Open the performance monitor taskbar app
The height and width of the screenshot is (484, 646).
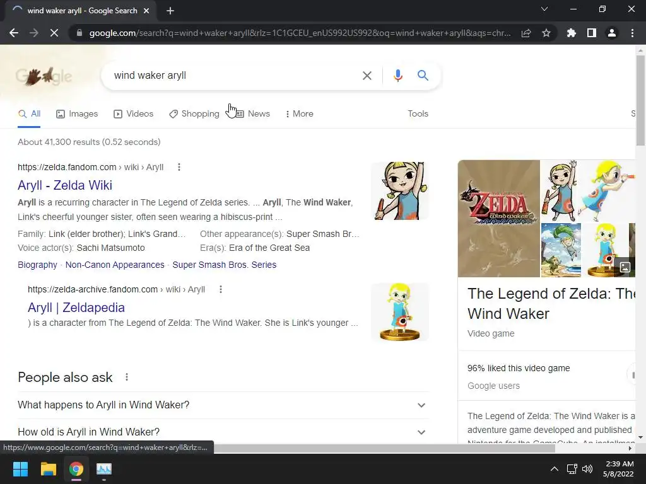click(x=104, y=469)
